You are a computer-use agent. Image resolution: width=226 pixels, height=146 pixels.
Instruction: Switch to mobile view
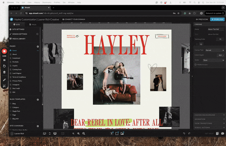(50, 134)
